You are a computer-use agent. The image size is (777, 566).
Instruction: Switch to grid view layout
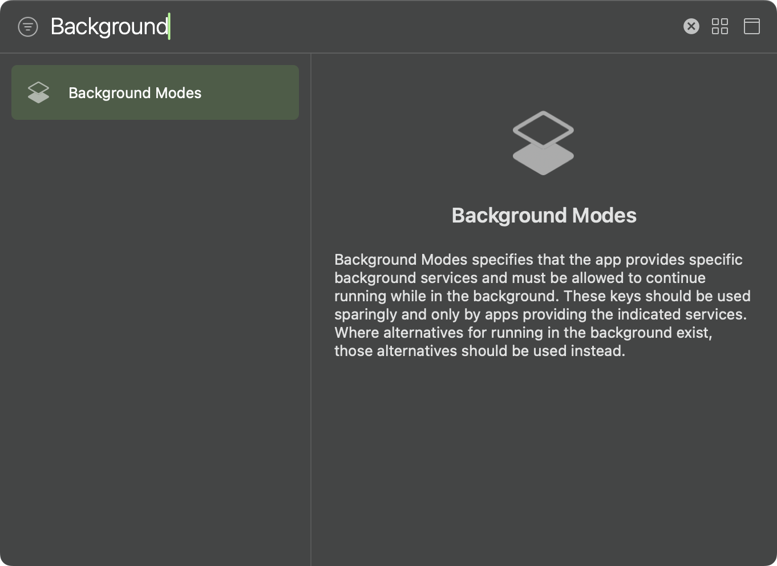(720, 26)
